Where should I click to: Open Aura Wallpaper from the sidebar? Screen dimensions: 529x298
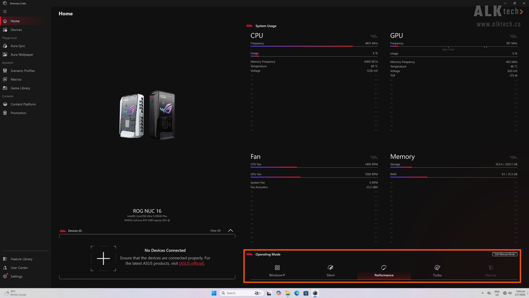coord(25,55)
